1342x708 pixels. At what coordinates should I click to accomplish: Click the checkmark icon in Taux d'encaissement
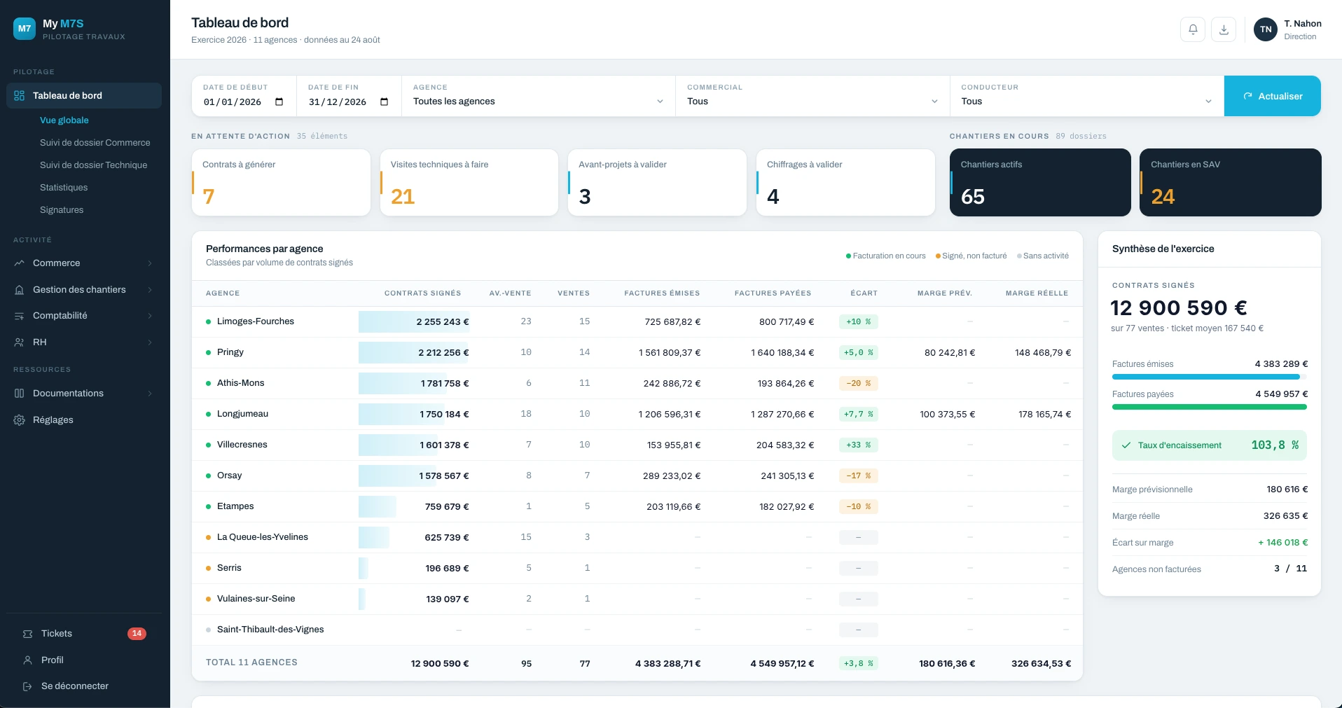click(1126, 445)
